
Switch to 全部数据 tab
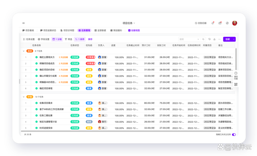tap(100, 30)
